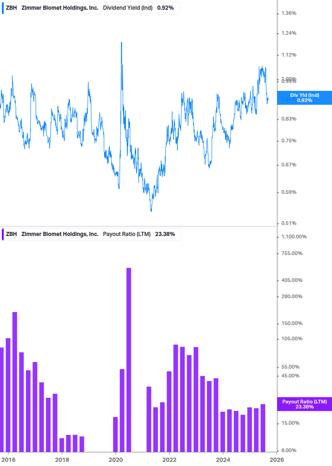Click the purple Payout Ratio legend color bar
This screenshot has height=466, width=332.
pyautogui.click(x=3, y=234)
